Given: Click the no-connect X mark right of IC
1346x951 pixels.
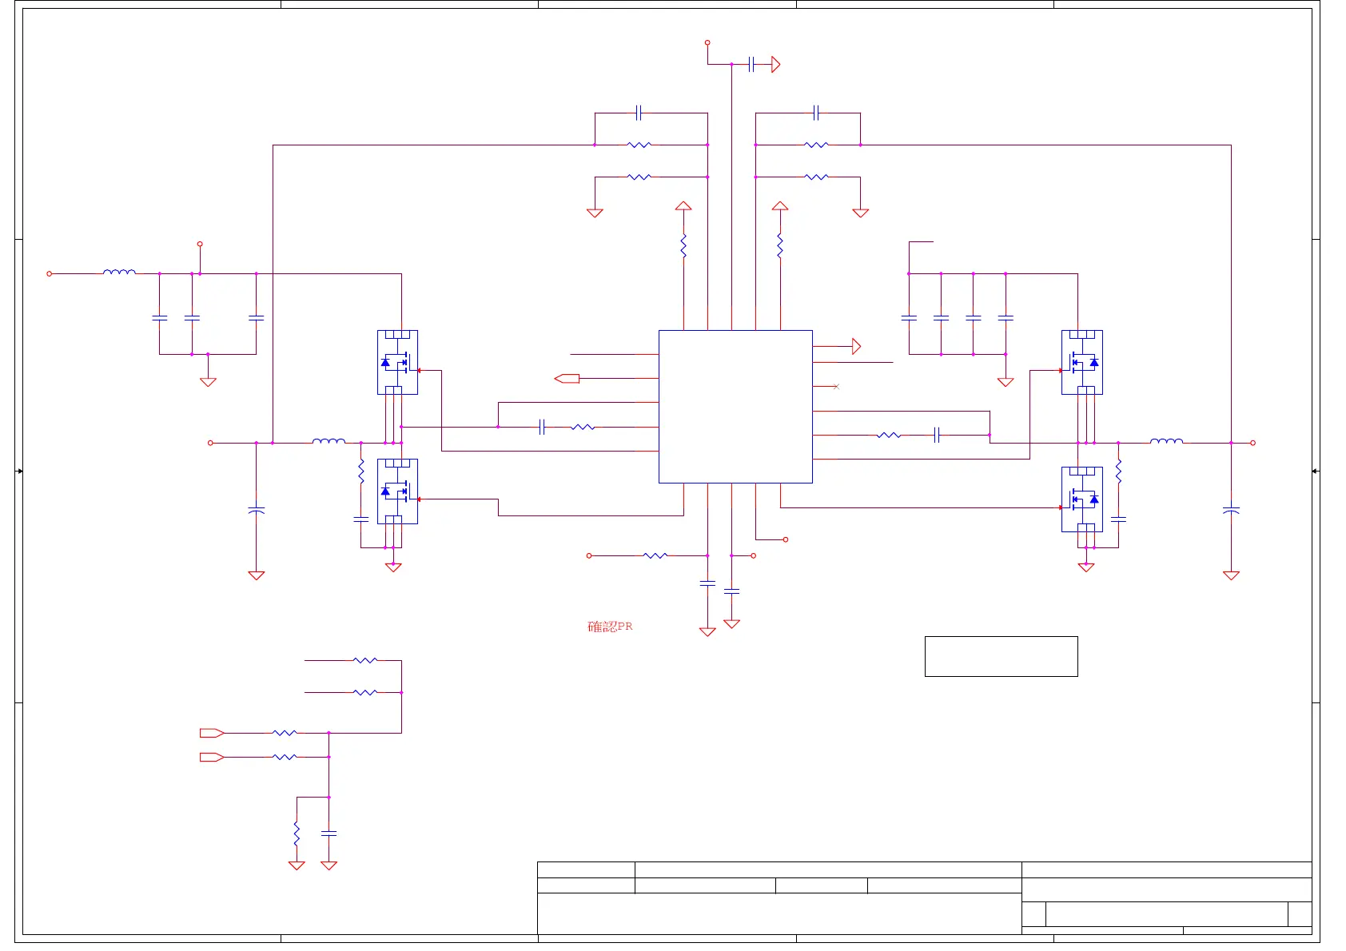Looking at the screenshot, I should (836, 387).
